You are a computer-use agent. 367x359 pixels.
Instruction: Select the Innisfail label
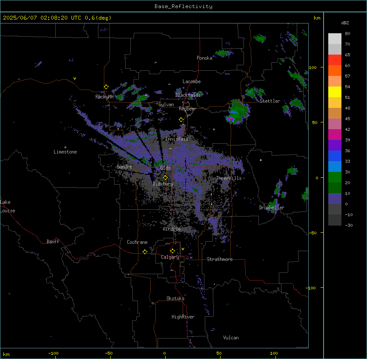tap(177, 139)
